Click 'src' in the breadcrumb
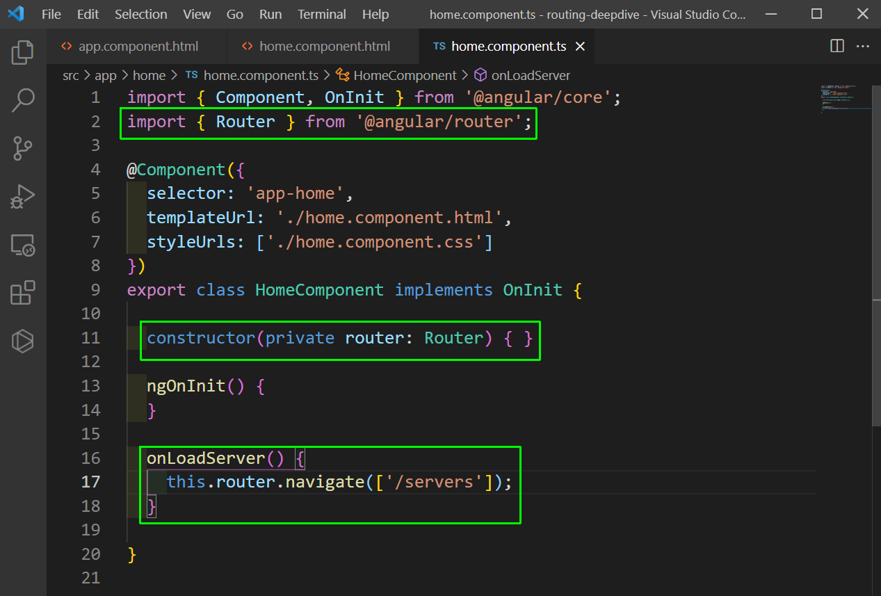Viewport: 881px width, 596px height. [x=71, y=75]
